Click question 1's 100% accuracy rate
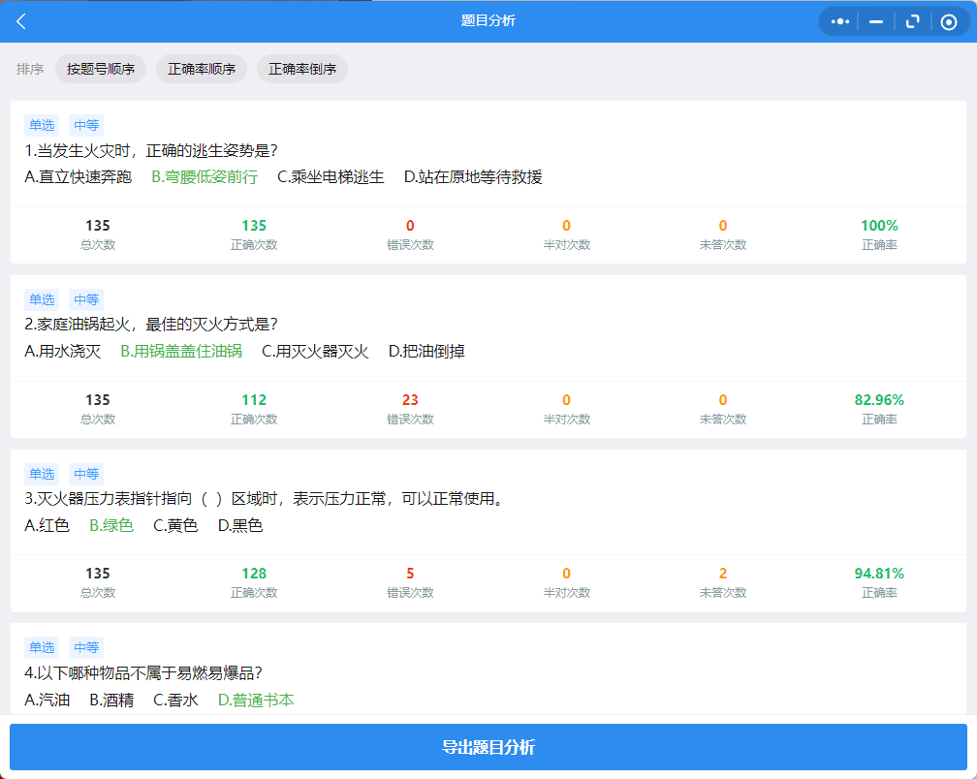 [879, 226]
